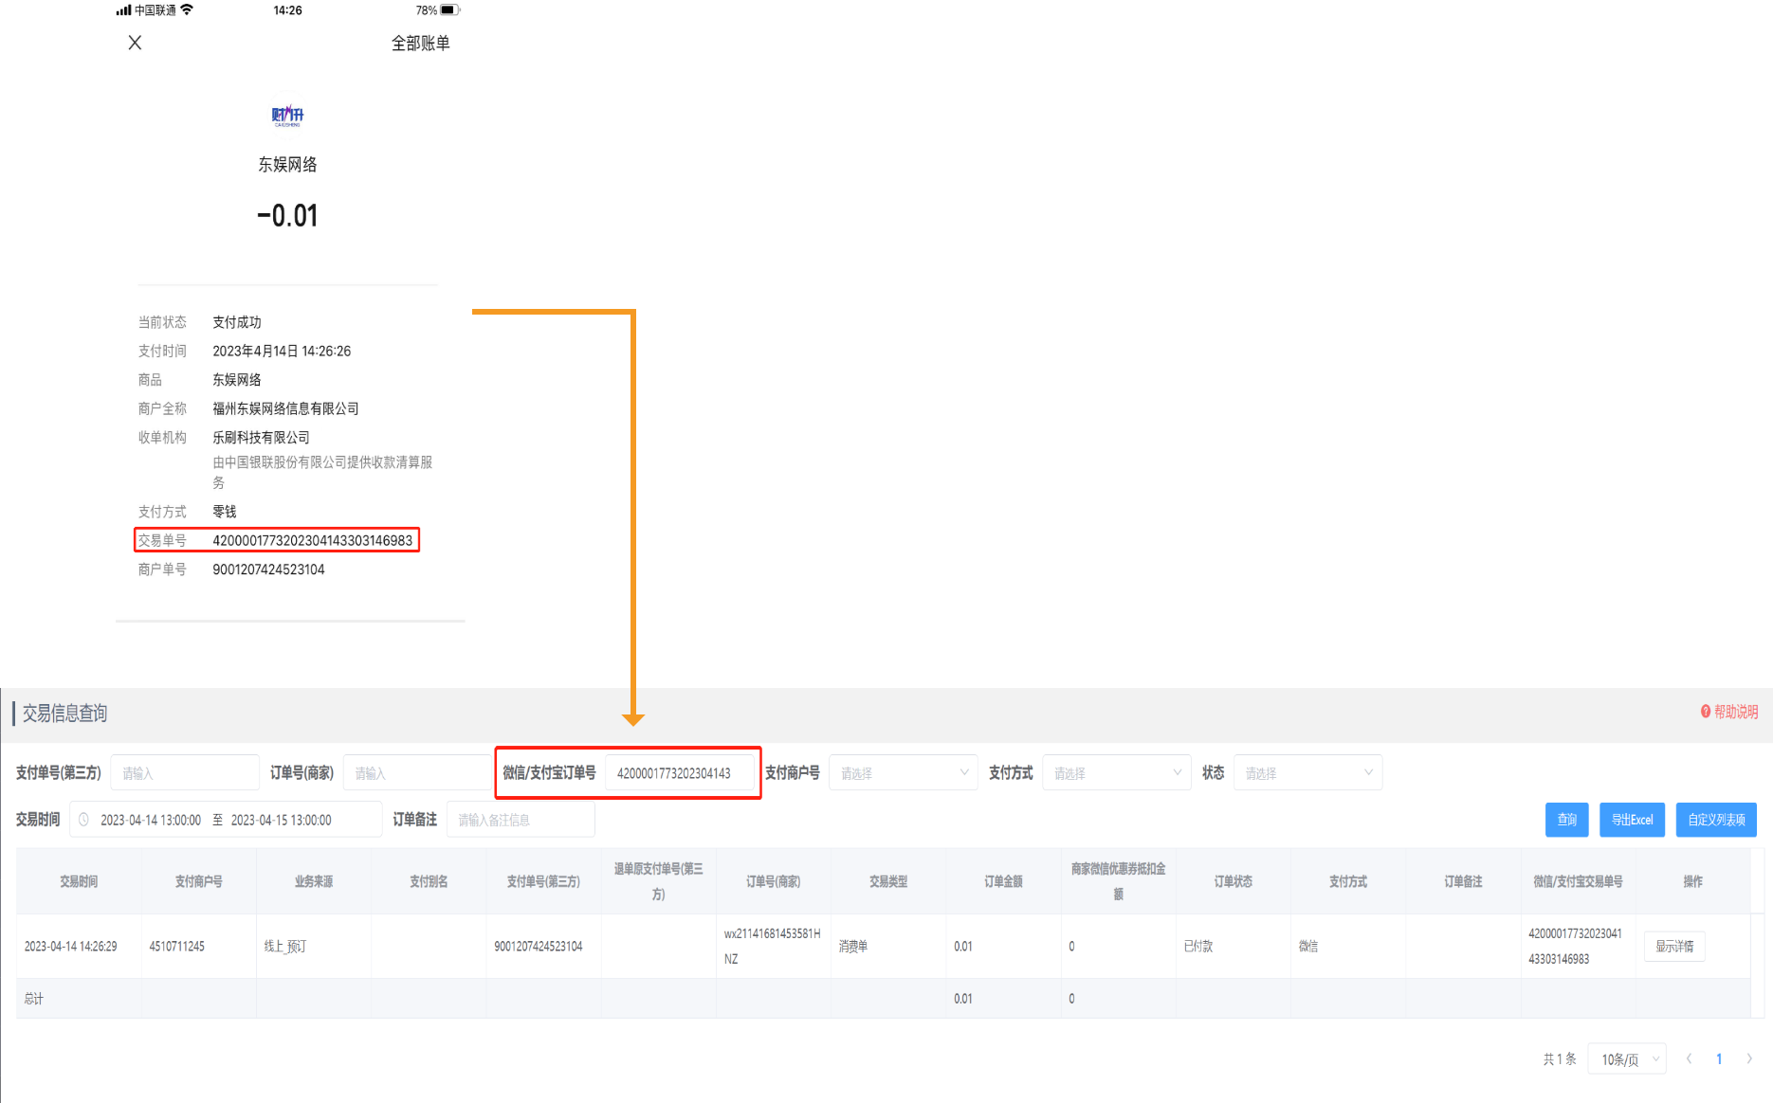The width and height of the screenshot is (1773, 1103).
Task: Click the 交易类型 column header
Action: click(888, 881)
